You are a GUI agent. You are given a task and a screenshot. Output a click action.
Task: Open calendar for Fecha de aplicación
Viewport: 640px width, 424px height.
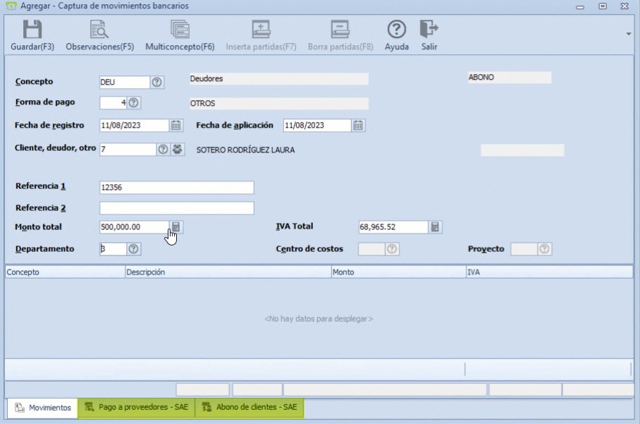pos(358,126)
